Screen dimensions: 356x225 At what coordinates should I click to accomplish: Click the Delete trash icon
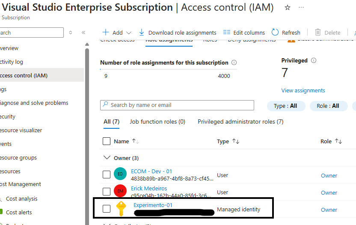(318, 33)
